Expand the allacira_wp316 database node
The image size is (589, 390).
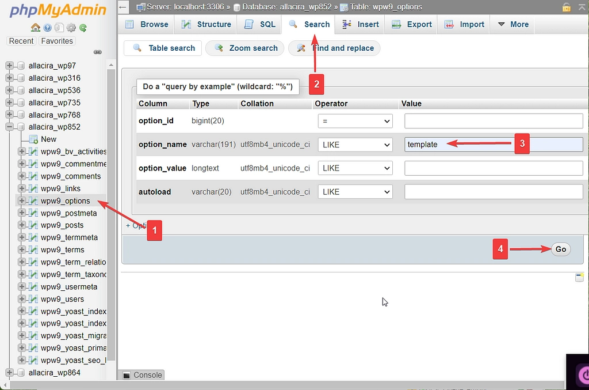coord(9,78)
